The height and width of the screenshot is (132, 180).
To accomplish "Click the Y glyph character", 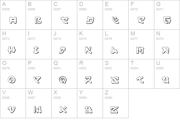I will [x=89, y=110].
